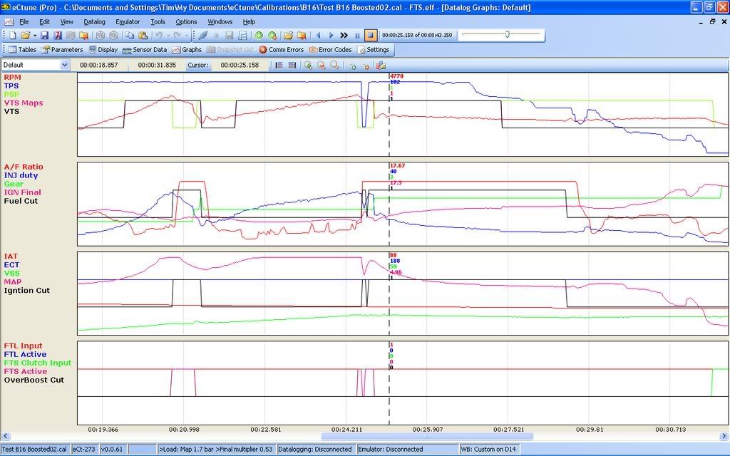Open the Comm Errors window
Image resolution: width=730 pixels, height=456 pixels.
pos(281,49)
